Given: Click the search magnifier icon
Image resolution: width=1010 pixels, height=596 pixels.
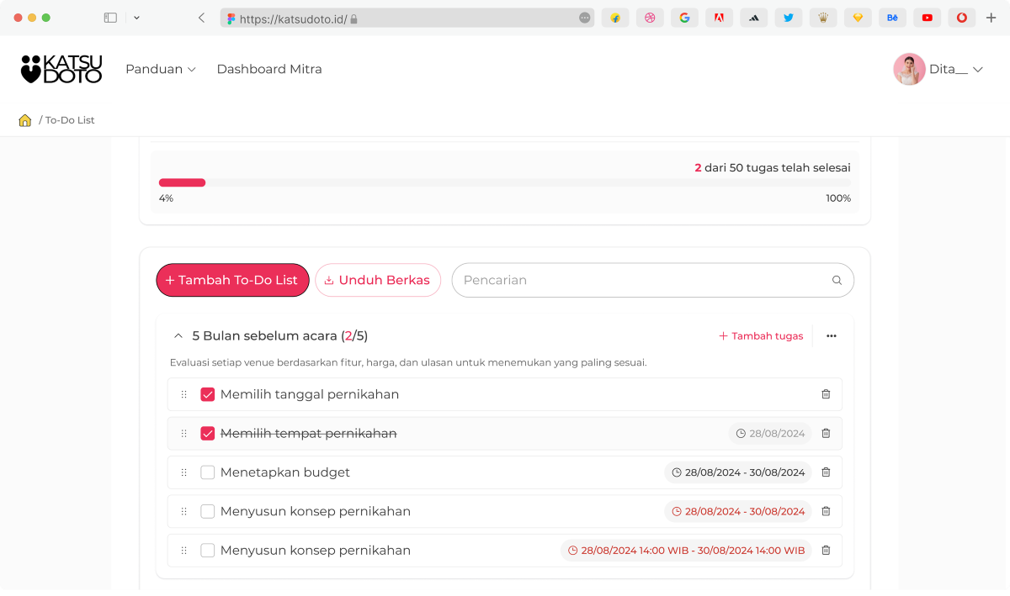Looking at the screenshot, I should [837, 281].
